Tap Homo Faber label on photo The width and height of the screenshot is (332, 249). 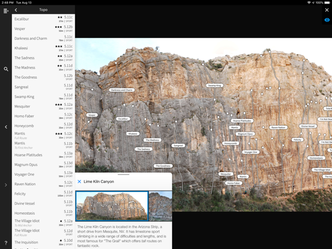(233, 183)
